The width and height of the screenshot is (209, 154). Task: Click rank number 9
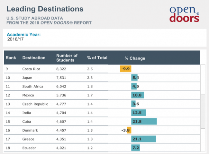pyautogui.click(x=7, y=69)
